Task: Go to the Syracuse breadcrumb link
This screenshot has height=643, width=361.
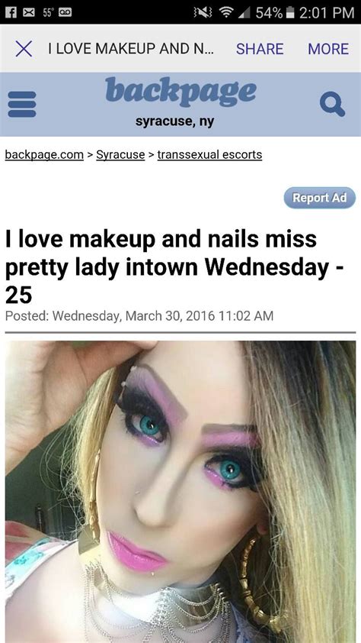Action: click(120, 154)
